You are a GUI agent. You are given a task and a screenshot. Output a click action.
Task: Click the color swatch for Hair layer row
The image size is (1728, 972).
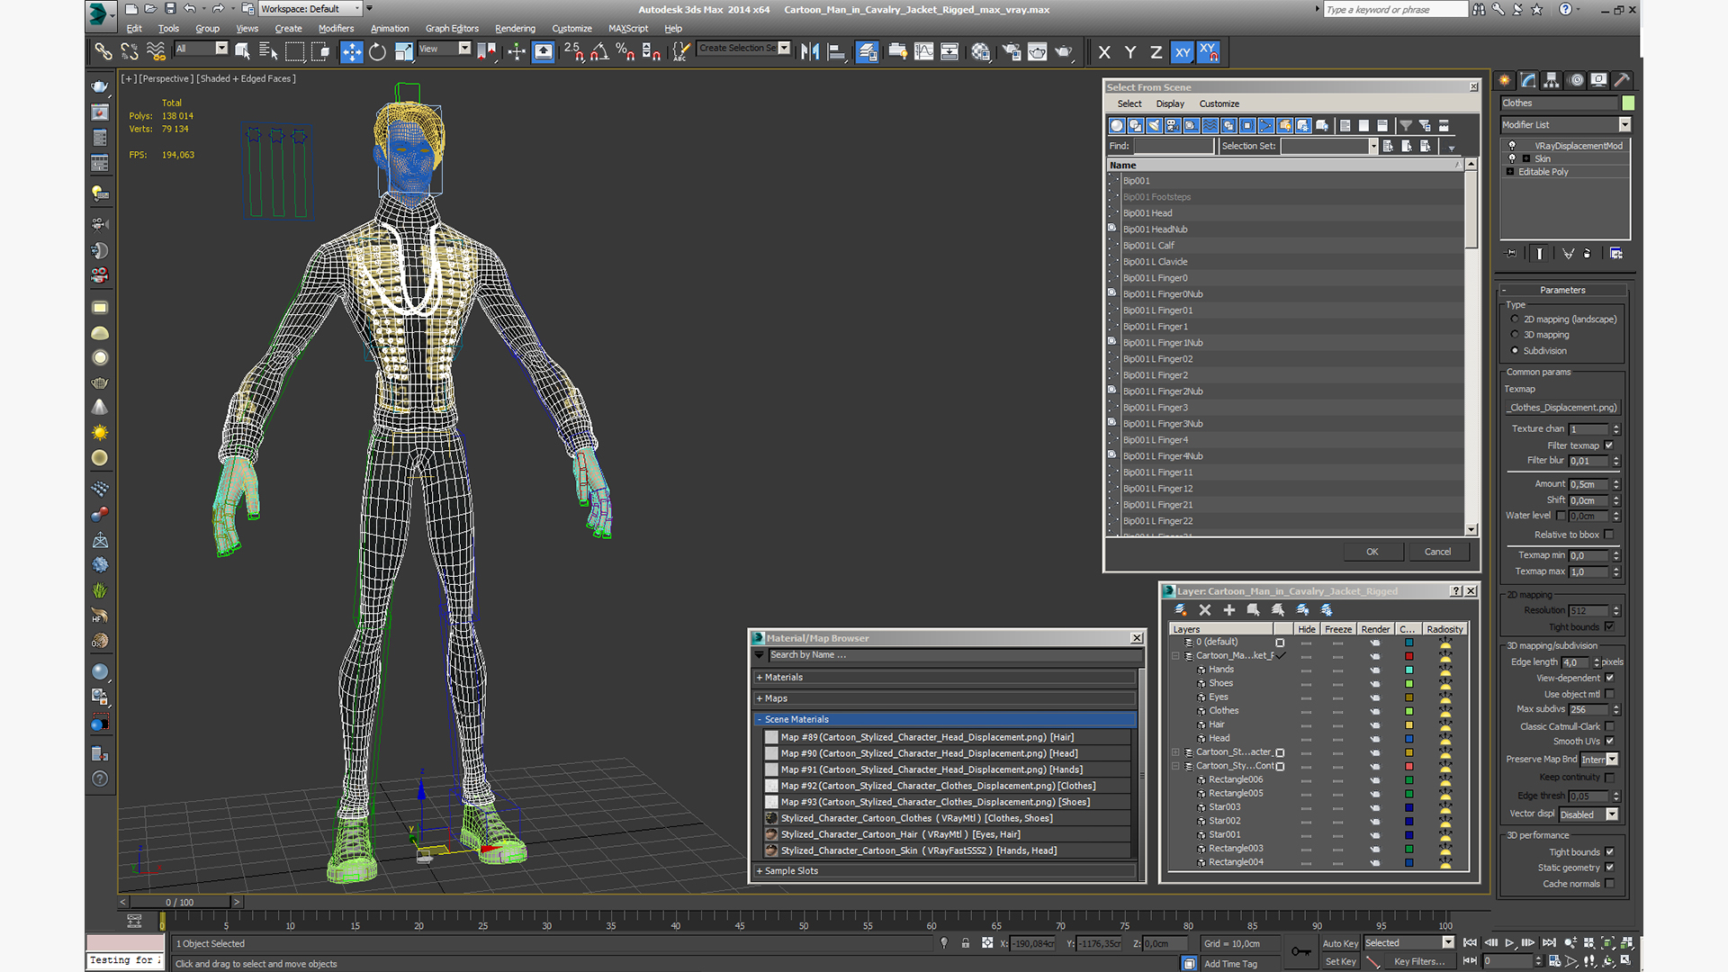click(x=1409, y=724)
